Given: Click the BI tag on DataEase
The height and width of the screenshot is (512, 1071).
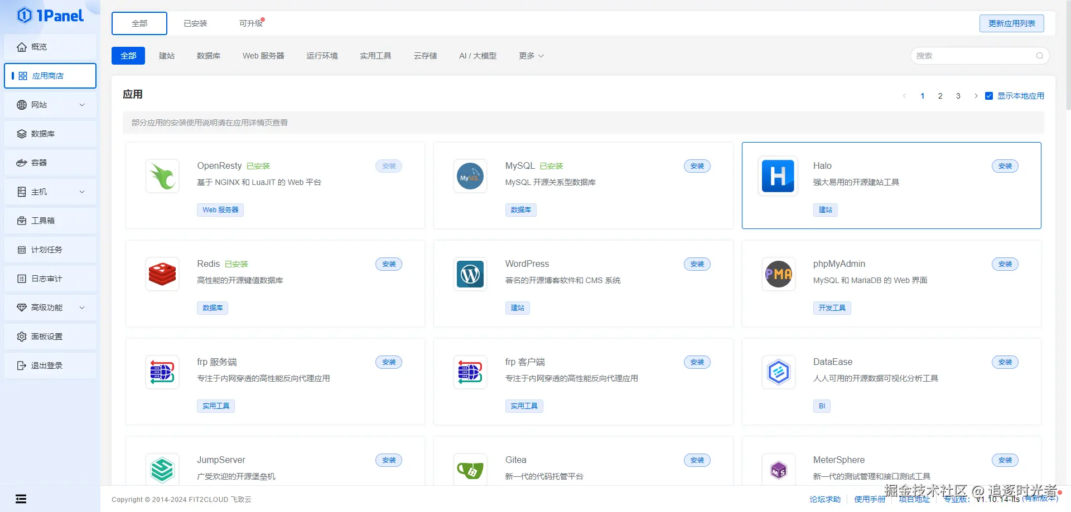Looking at the screenshot, I should point(822,406).
